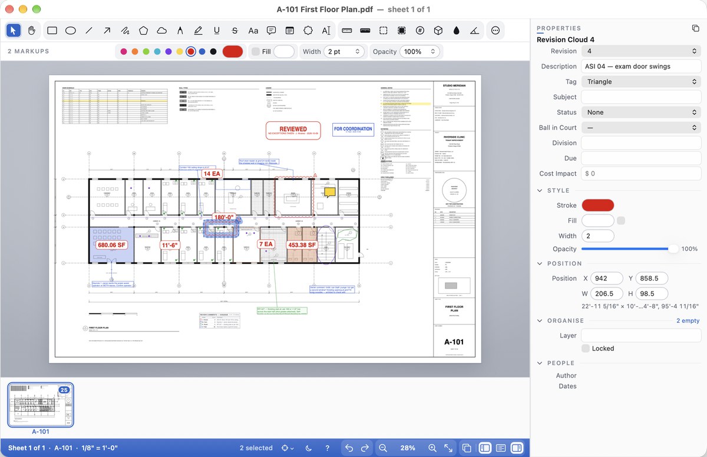This screenshot has height=457, width=707.
Task: Fit the sheet to window
Action: [x=448, y=448]
